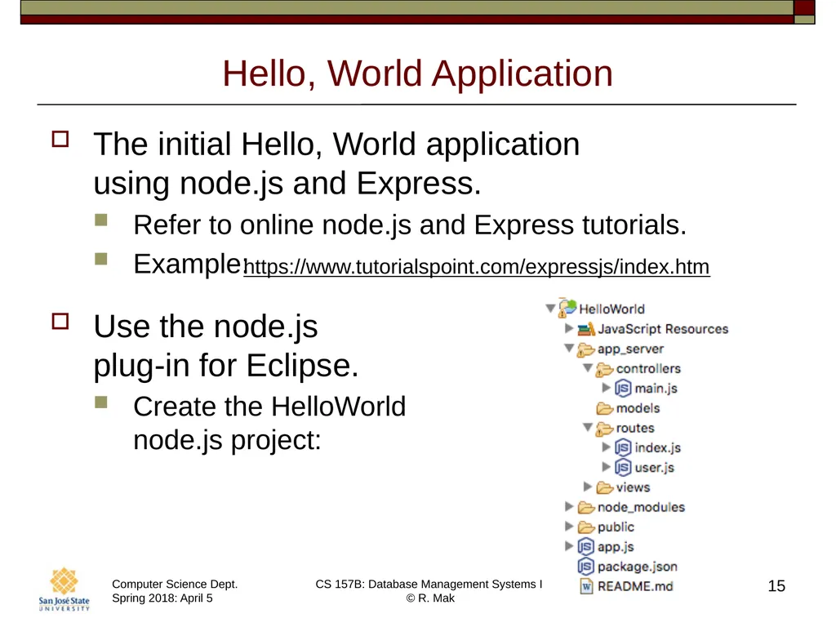Select the public folder label
The image size is (836, 627).
point(616,527)
